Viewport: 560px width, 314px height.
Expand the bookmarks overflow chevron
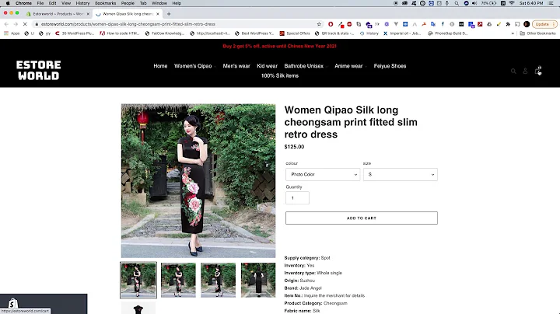click(x=513, y=33)
